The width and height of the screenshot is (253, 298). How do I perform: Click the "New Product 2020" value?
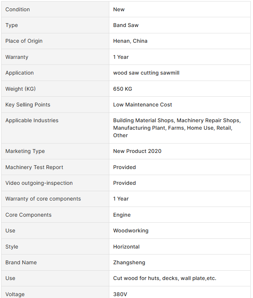(137, 151)
